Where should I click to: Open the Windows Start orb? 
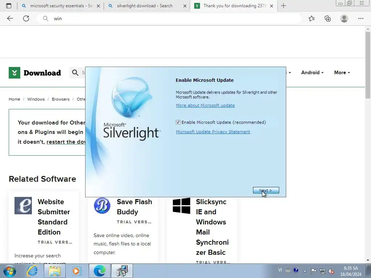tap(9, 271)
